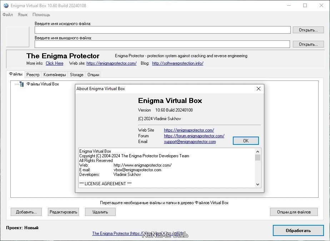Click the Редактировать button
The width and height of the screenshot is (330, 241).
[x=63, y=212]
